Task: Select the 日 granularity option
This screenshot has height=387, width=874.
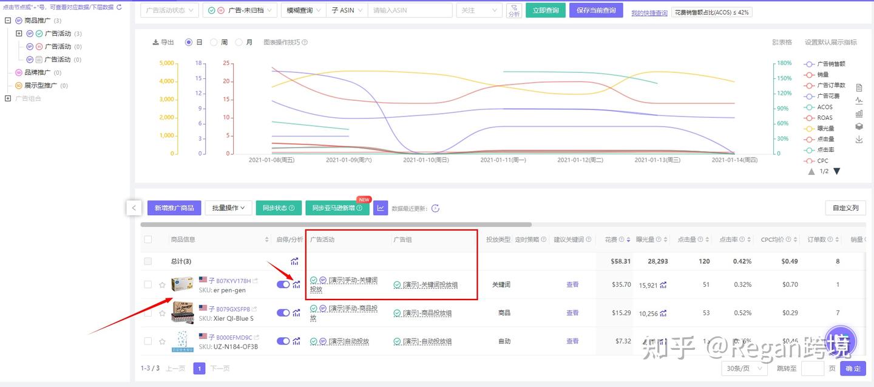Action: [x=189, y=43]
